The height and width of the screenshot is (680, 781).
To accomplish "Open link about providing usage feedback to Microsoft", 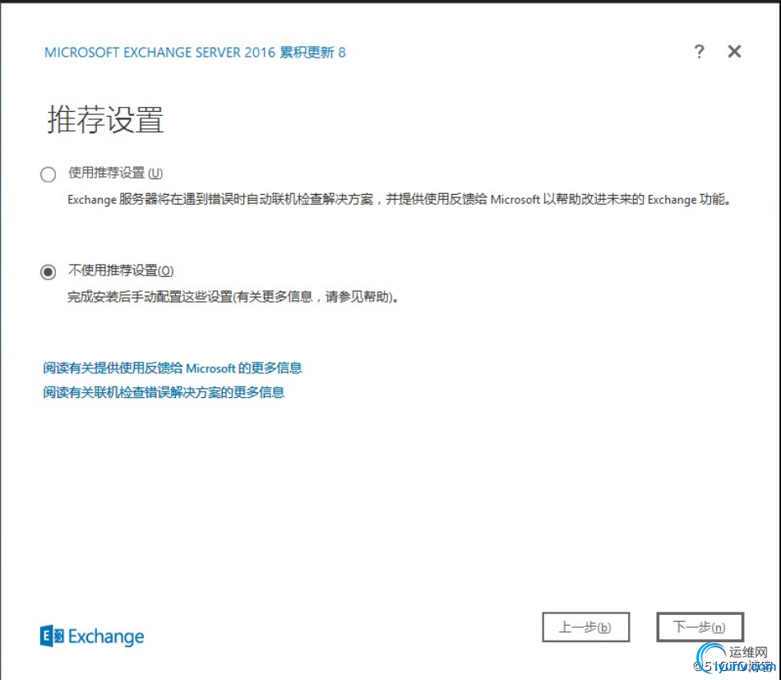I will [x=173, y=368].
